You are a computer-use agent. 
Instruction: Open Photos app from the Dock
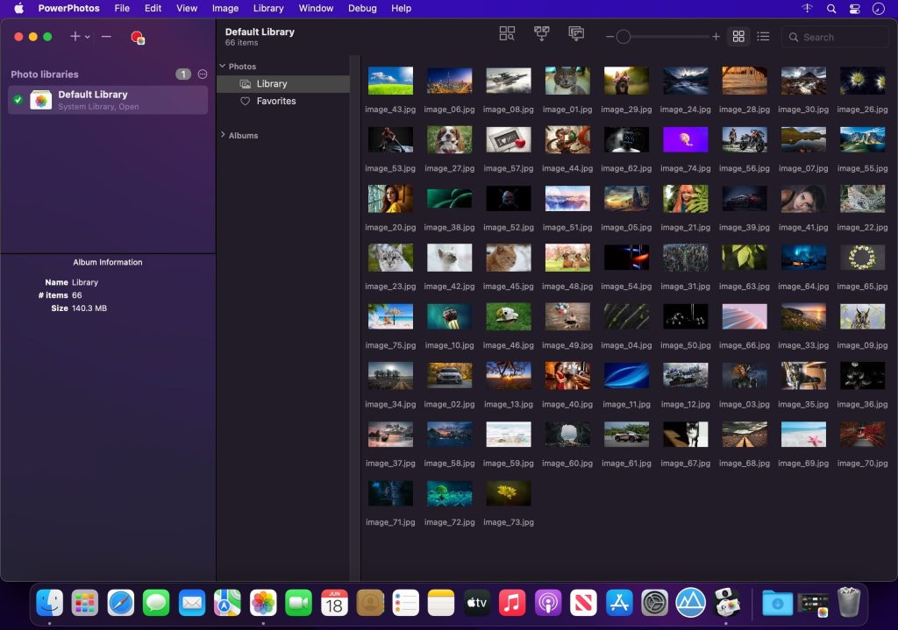click(263, 603)
